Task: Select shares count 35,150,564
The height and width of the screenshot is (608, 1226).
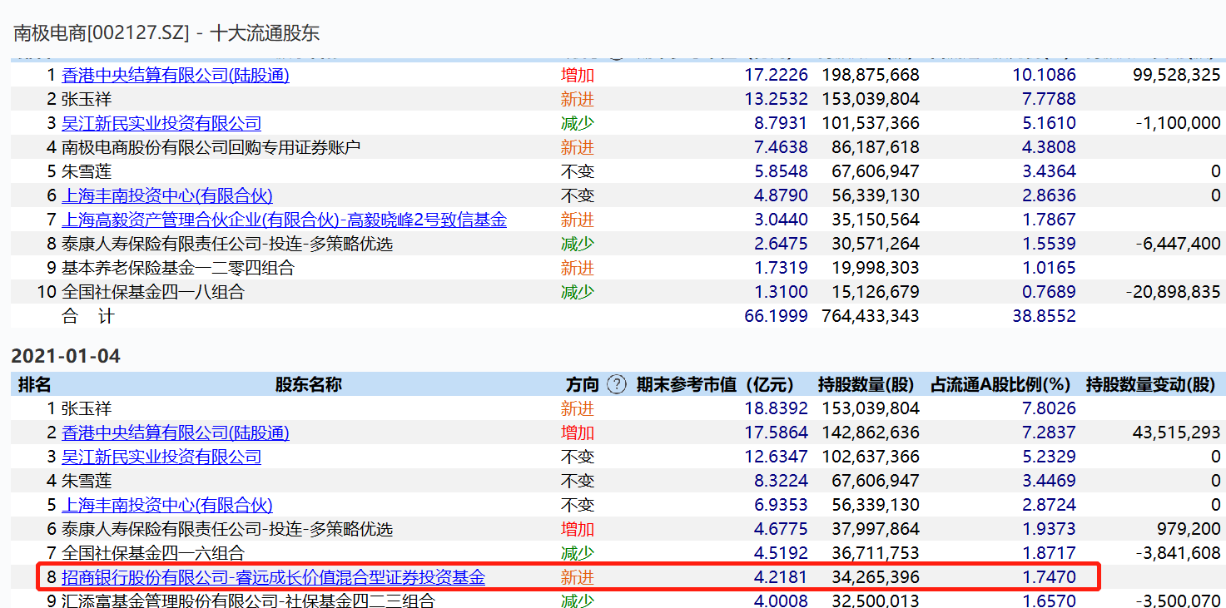Action: [876, 220]
